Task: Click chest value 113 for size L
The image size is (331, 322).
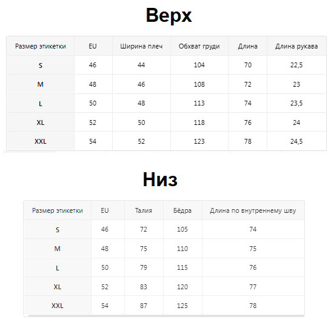Action: pos(199,103)
